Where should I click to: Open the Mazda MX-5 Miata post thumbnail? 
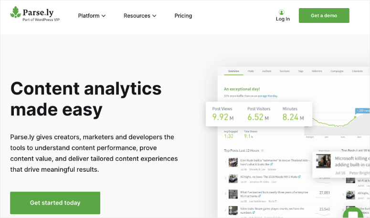coord(233,178)
